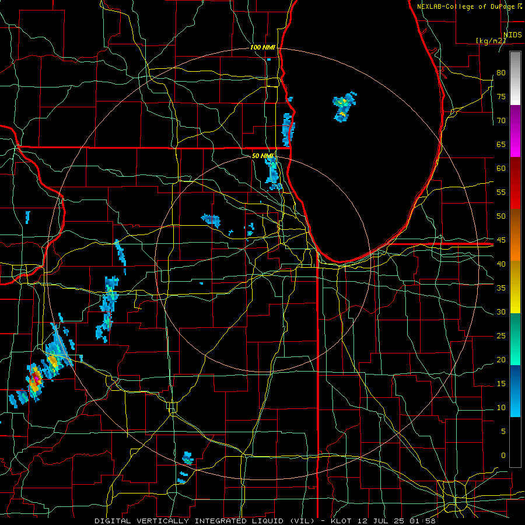The height and width of the screenshot is (525, 525).
Task: Click the legend value 0
Action: [503, 456]
